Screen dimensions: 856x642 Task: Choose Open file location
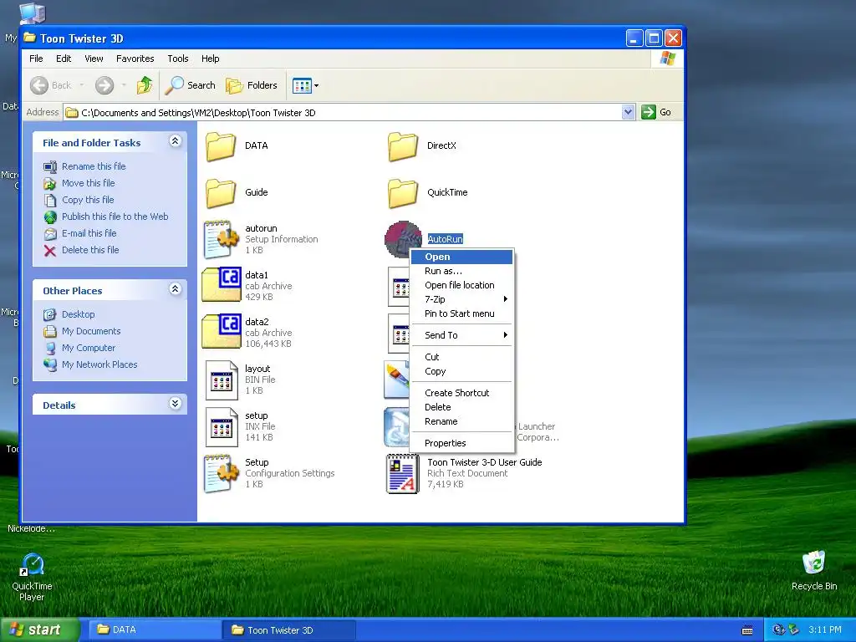click(x=461, y=285)
